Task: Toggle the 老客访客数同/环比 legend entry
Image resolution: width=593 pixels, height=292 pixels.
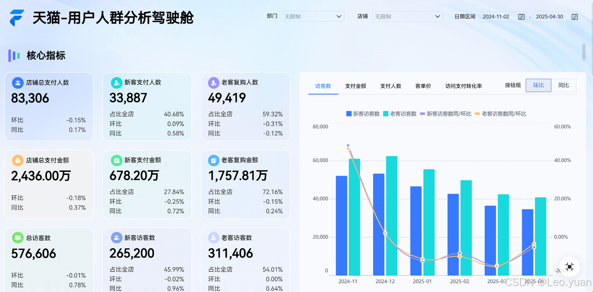Action: (500, 114)
